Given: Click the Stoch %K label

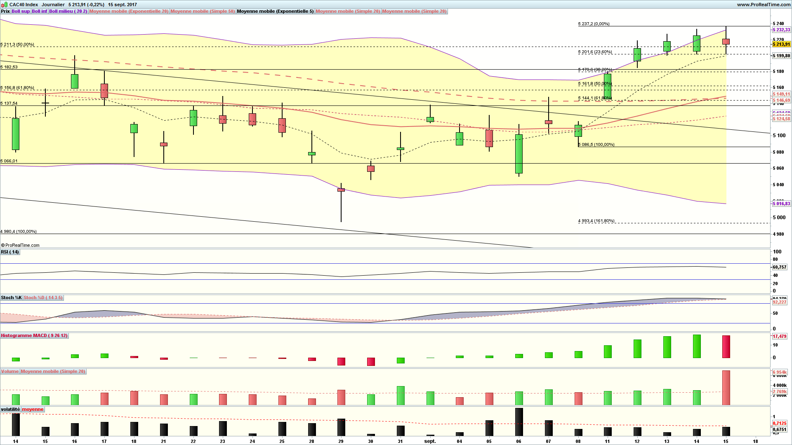Looking at the screenshot, I should (11, 297).
